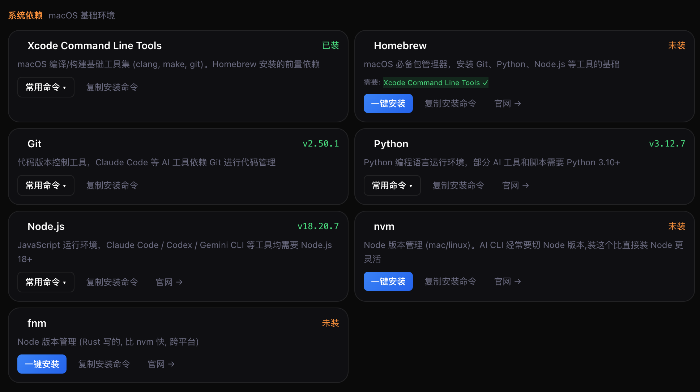Open Homebrew 官网 link
The width and height of the screenshot is (700, 392).
tap(508, 104)
